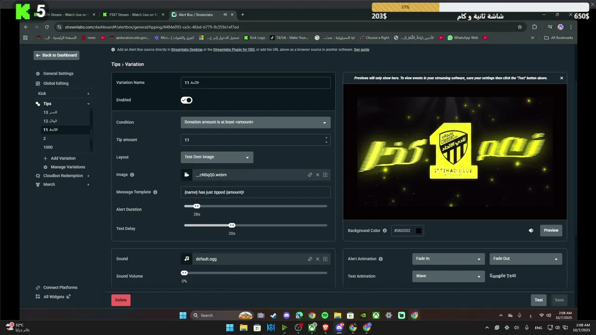This screenshot has height=335, width=596.
Task: Switch to the FSX7 Stream browser tab
Action: click(x=133, y=14)
